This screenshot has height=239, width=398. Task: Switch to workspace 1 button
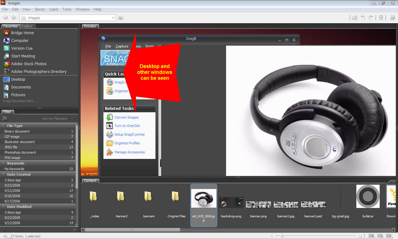[x=371, y=236]
